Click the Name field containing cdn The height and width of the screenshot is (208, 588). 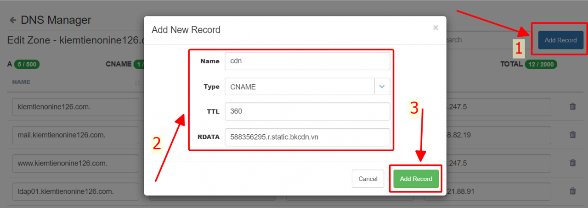click(307, 61)
